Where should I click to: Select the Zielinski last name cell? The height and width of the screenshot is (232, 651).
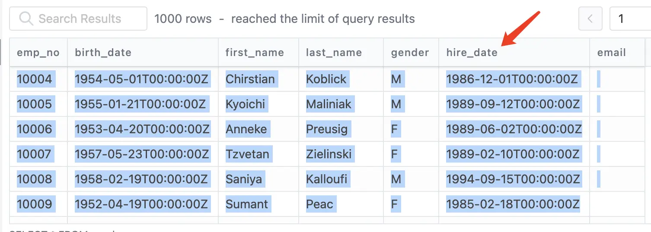tap(341, 154)
